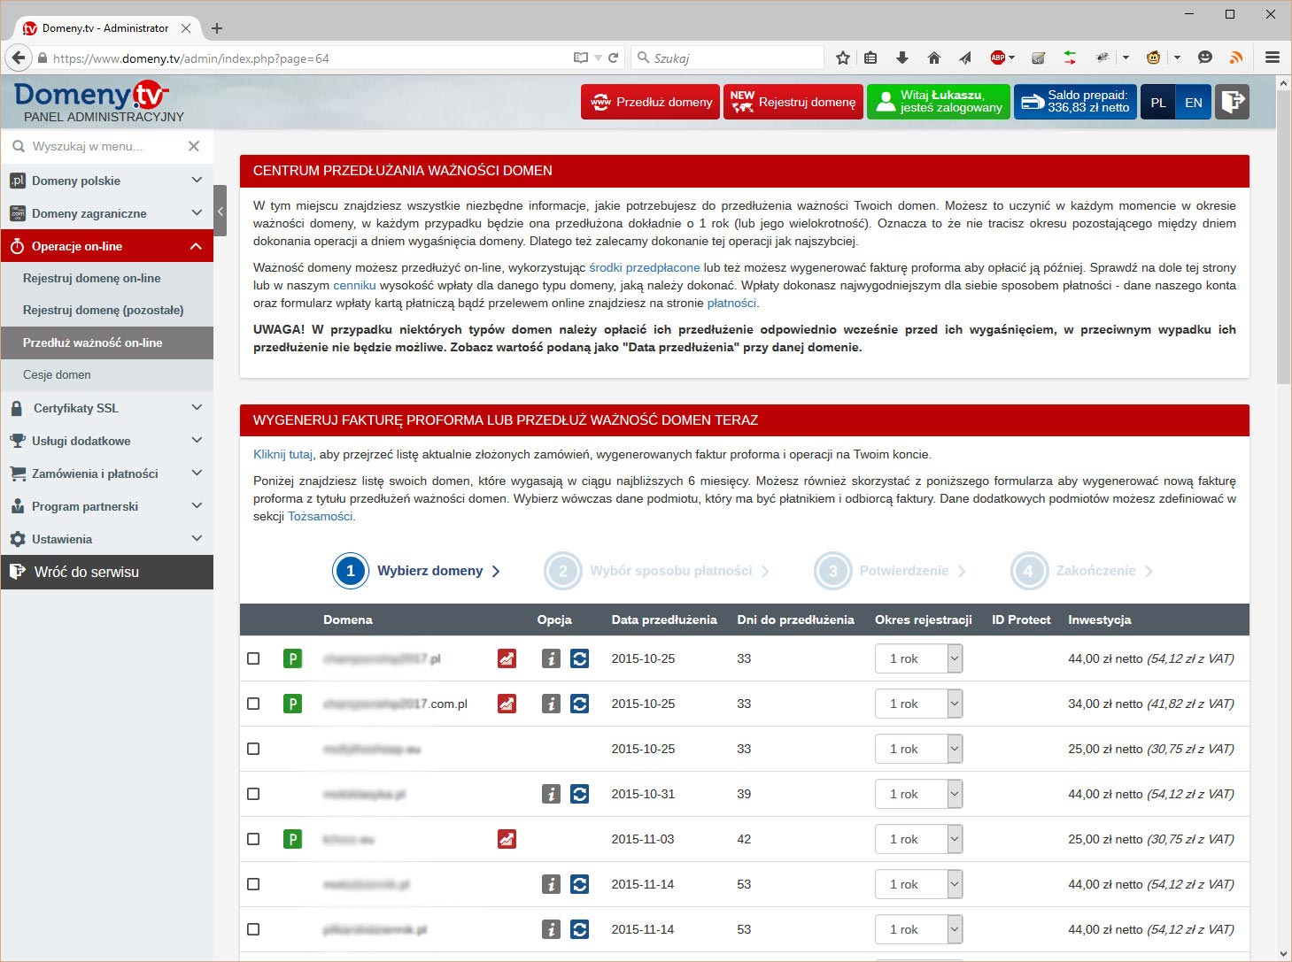Click the red chart icon in the first domain row
The width and height of the screenshot is (1292, 962).
[507, 658]
